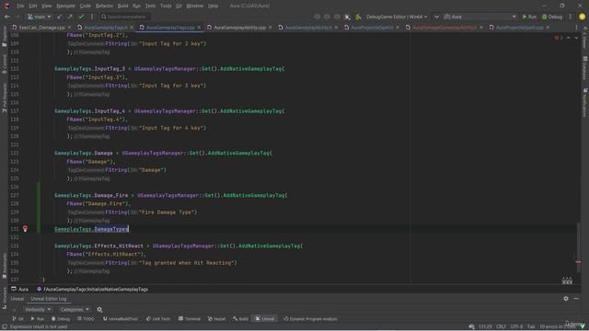Open the Refactor menu
The image size is (589, 331).
pos(104,6)
